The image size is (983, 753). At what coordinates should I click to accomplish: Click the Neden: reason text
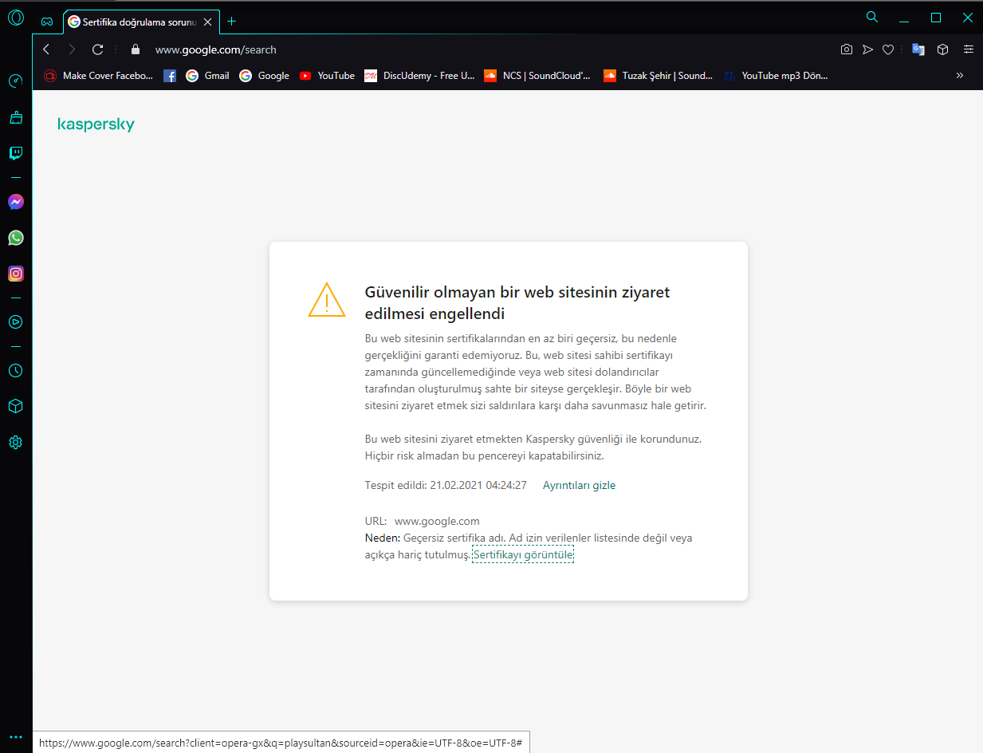pos(529,546)
